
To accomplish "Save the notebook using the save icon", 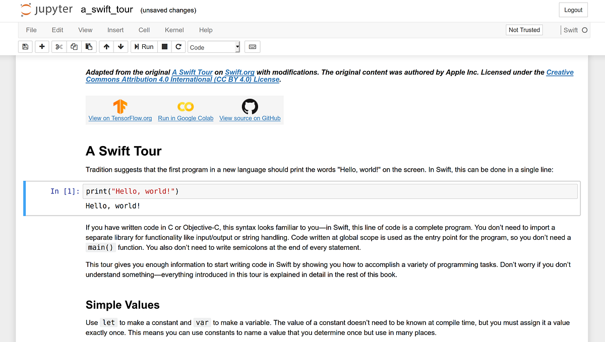I will click(25, 46).
